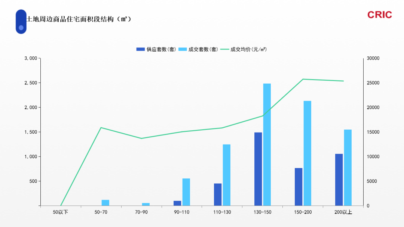
Task: Click the x-axis label 110-130
Action: pyautogui.click(x=222, y=212)
